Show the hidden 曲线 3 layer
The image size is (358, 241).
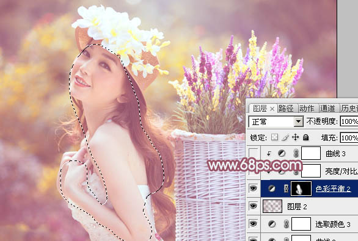(253, 153)
